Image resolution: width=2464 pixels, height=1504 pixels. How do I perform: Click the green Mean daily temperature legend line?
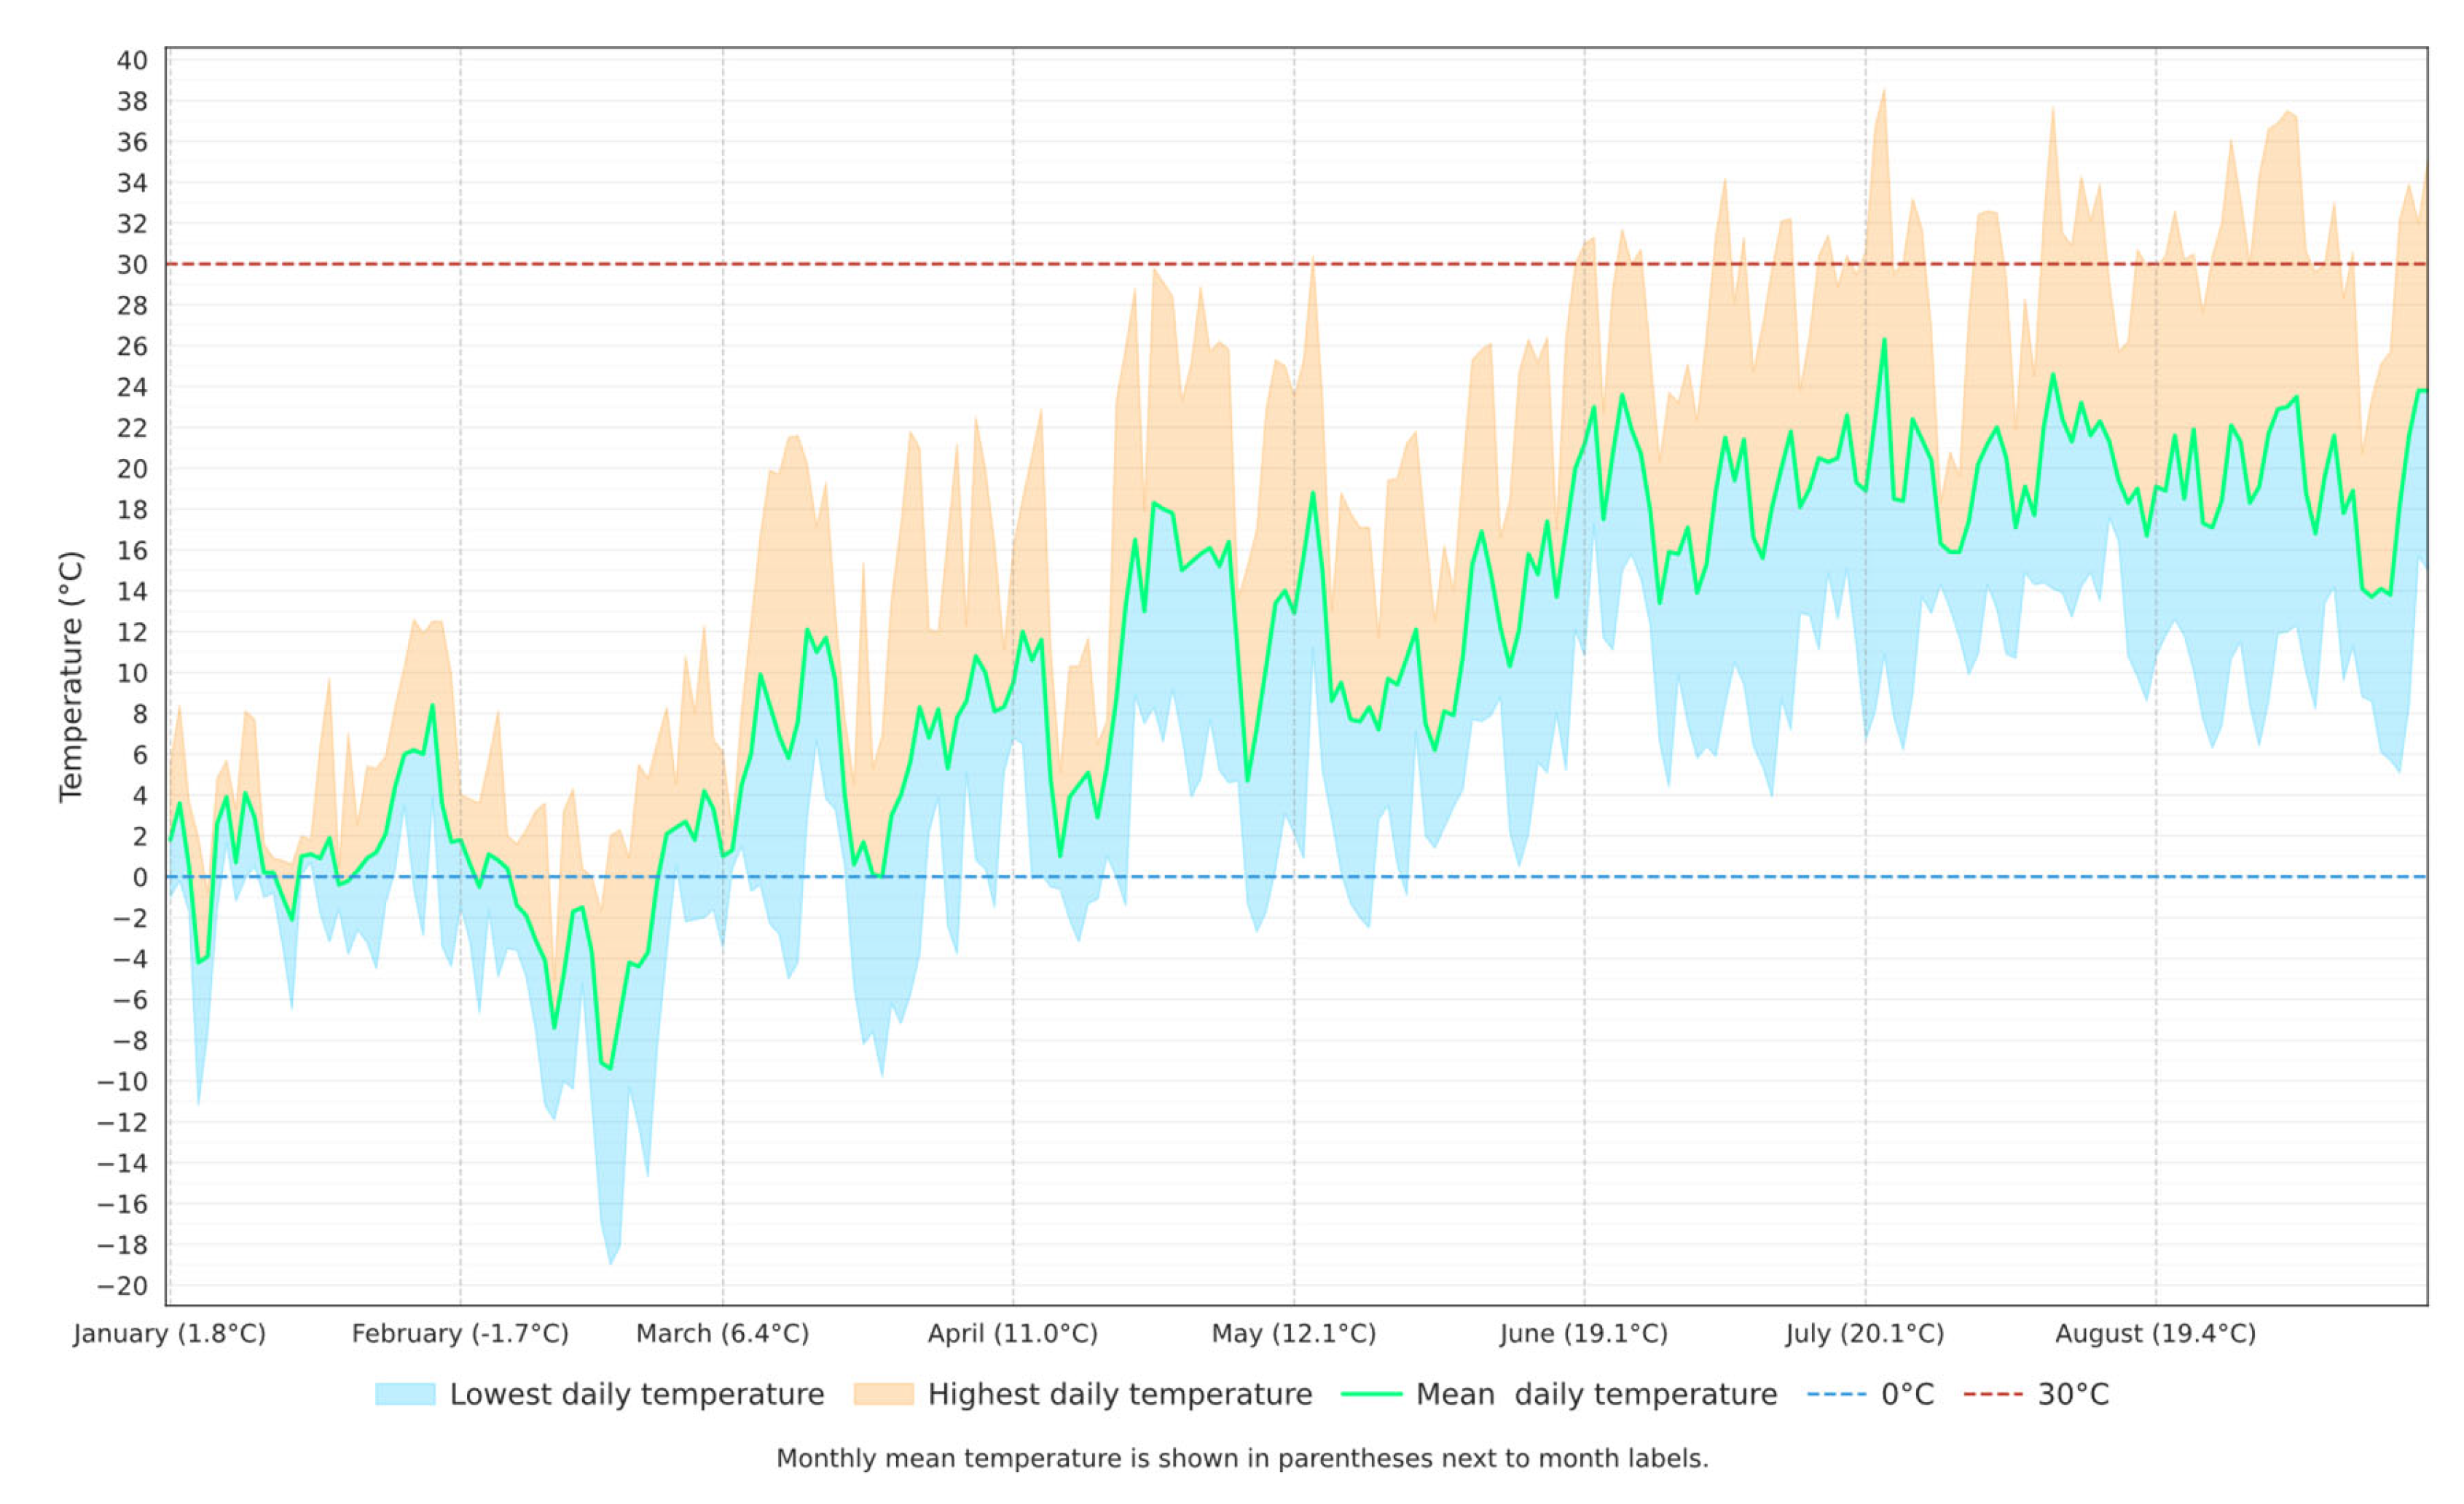pos(1371,1394)
